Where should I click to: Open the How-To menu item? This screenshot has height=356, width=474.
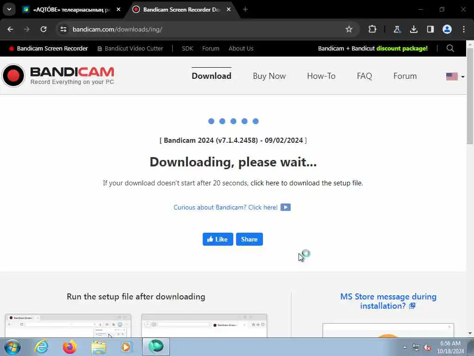[321, 76]
